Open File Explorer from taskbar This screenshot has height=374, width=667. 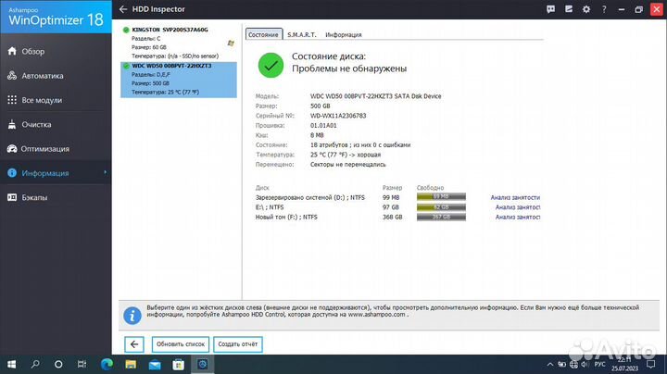point(131,364)
